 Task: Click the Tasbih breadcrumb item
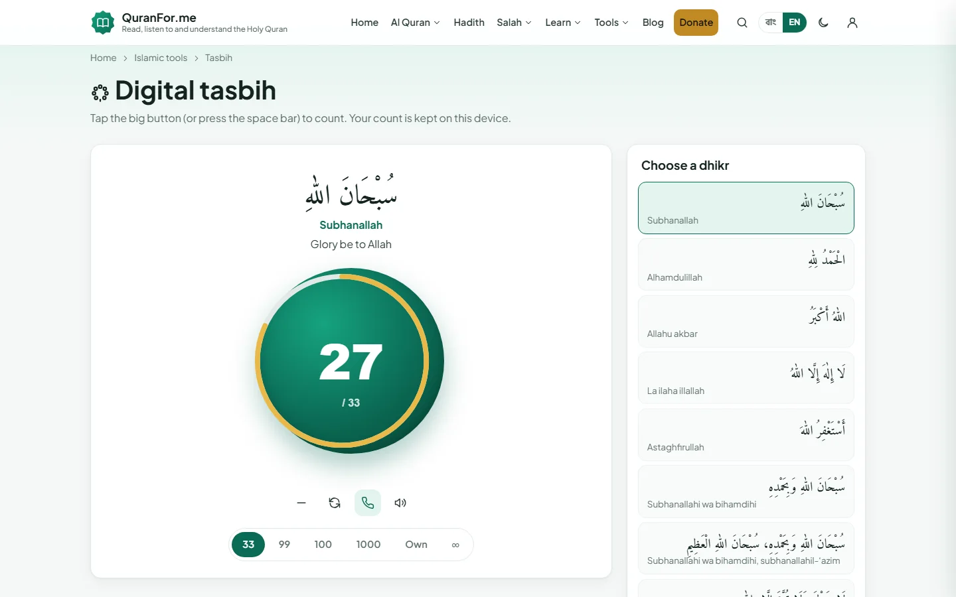[x=218, y=58]
